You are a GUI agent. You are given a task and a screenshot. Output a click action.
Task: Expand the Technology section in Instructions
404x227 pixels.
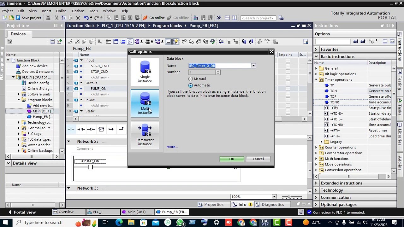(316, 190)
